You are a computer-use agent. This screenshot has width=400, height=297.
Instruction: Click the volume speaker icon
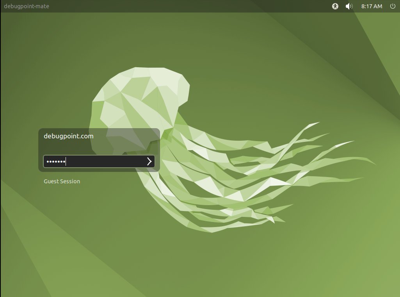(349, 6)
